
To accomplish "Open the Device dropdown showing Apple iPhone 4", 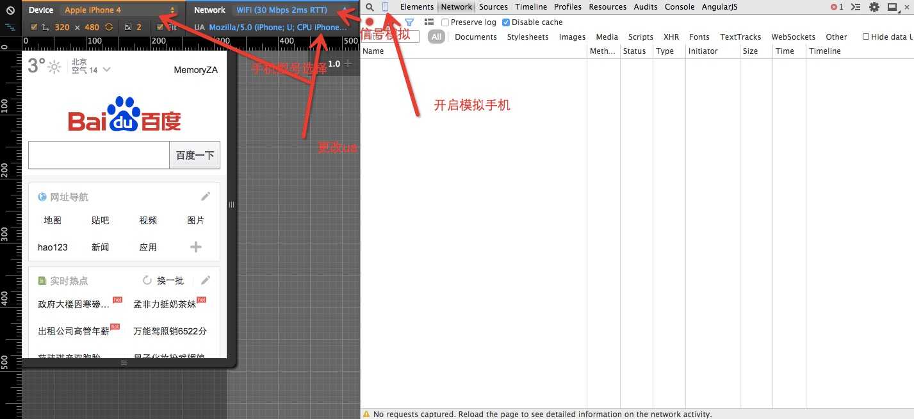I will click(x=120, y=10).
